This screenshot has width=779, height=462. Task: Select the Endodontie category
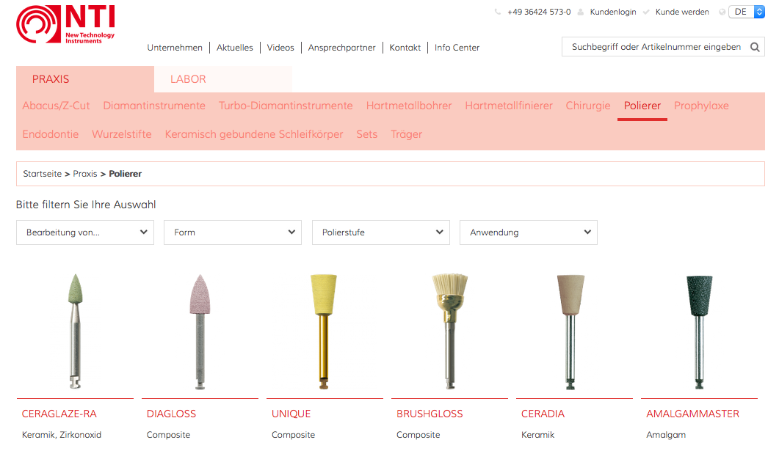[50, 134]
